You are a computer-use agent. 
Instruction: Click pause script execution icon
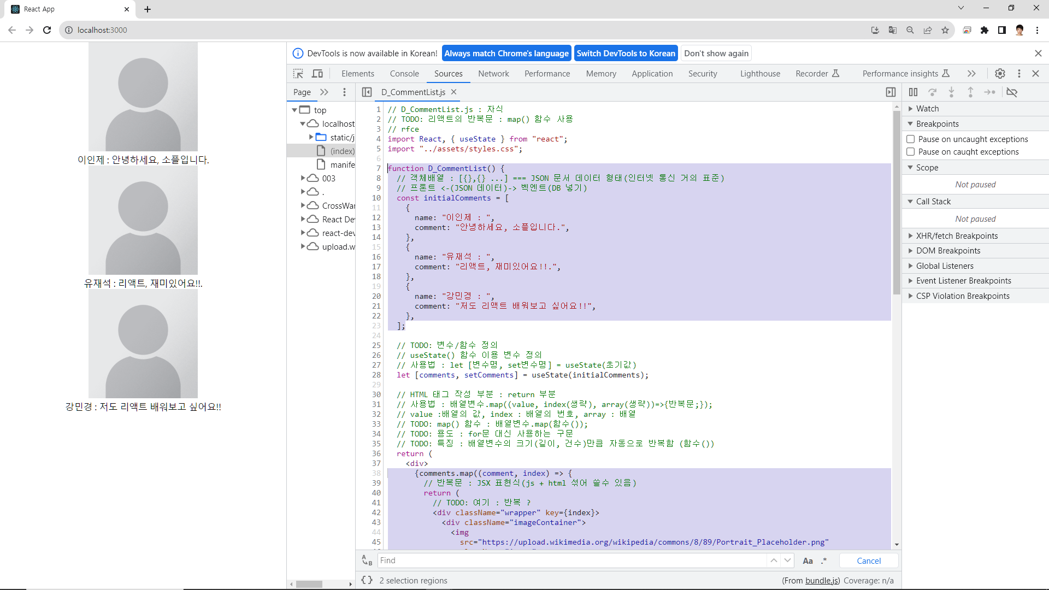pyautogui.click(x=913, y=92)
